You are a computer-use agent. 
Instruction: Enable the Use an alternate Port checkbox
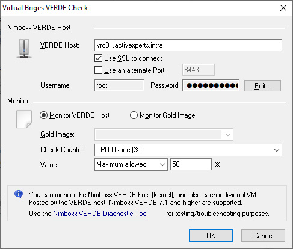pyautogui.click(x=98, y=70)
